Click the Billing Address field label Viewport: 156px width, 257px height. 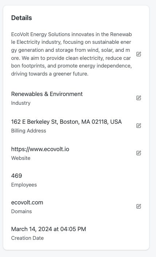click(x=29, y=131)
